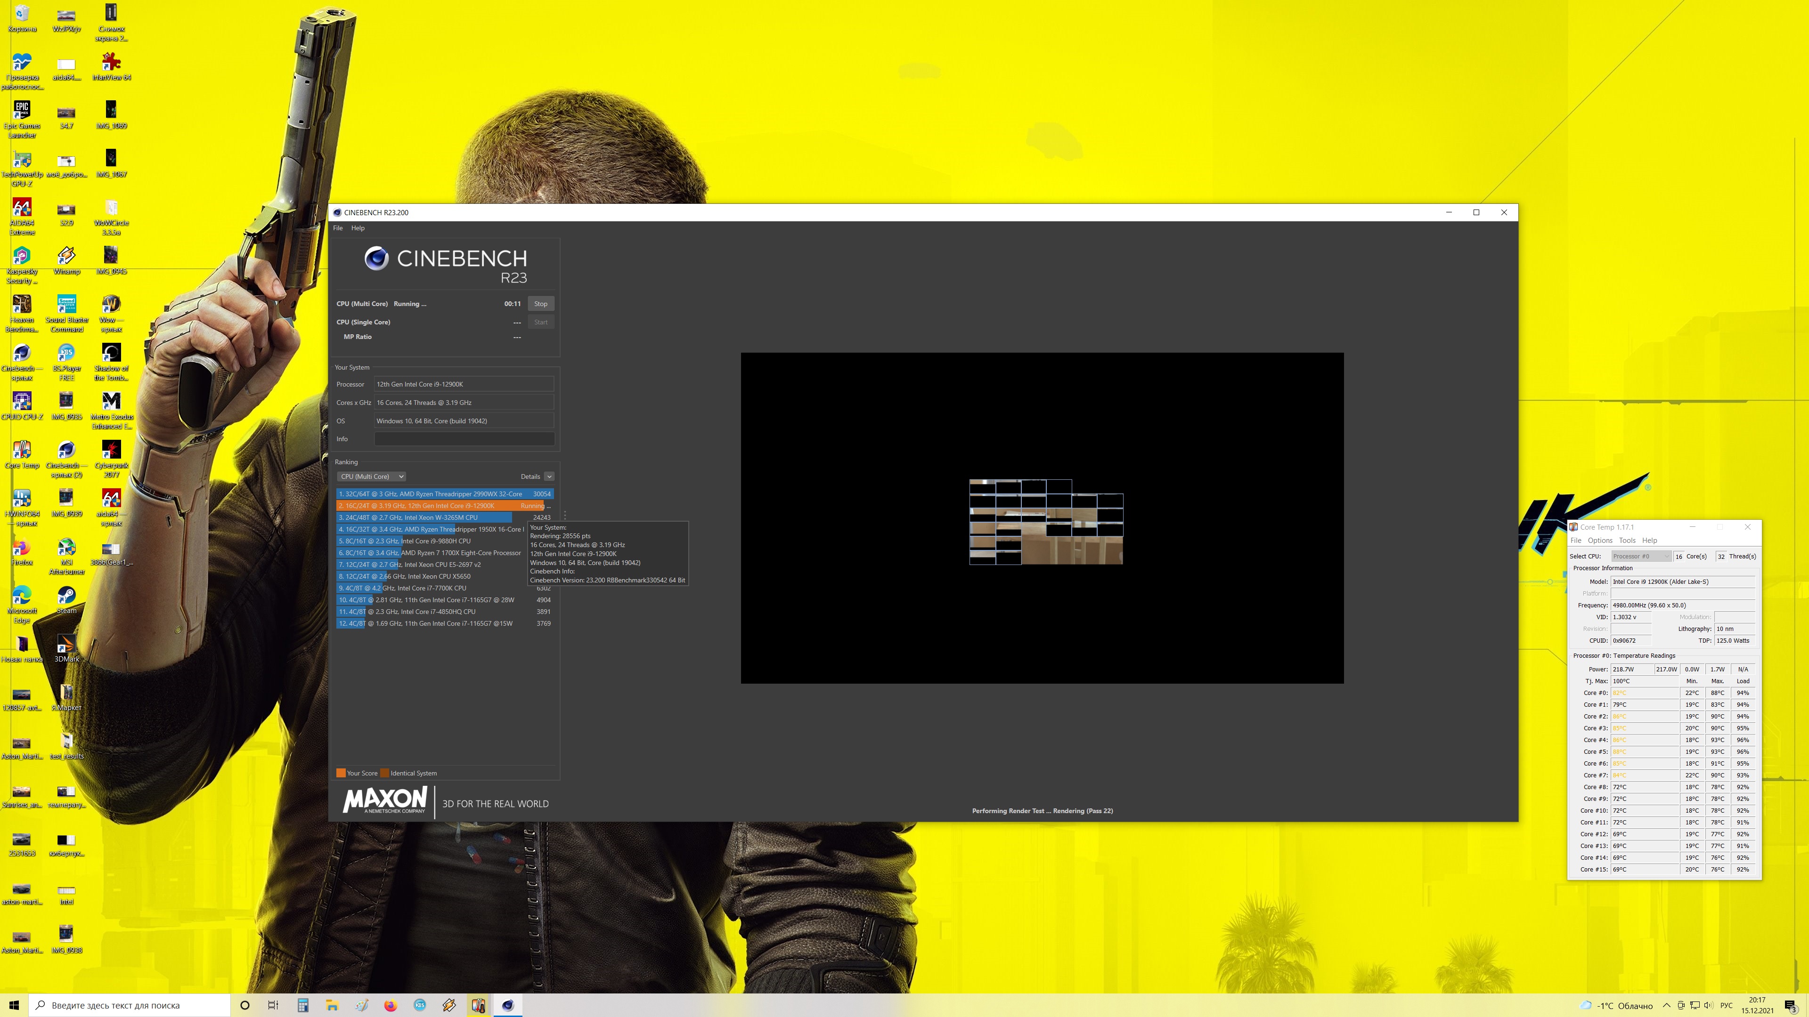The image size is (1809, 1017).
Task: Open the Steam desktop shortcut
Action: (x=67, y=596)
